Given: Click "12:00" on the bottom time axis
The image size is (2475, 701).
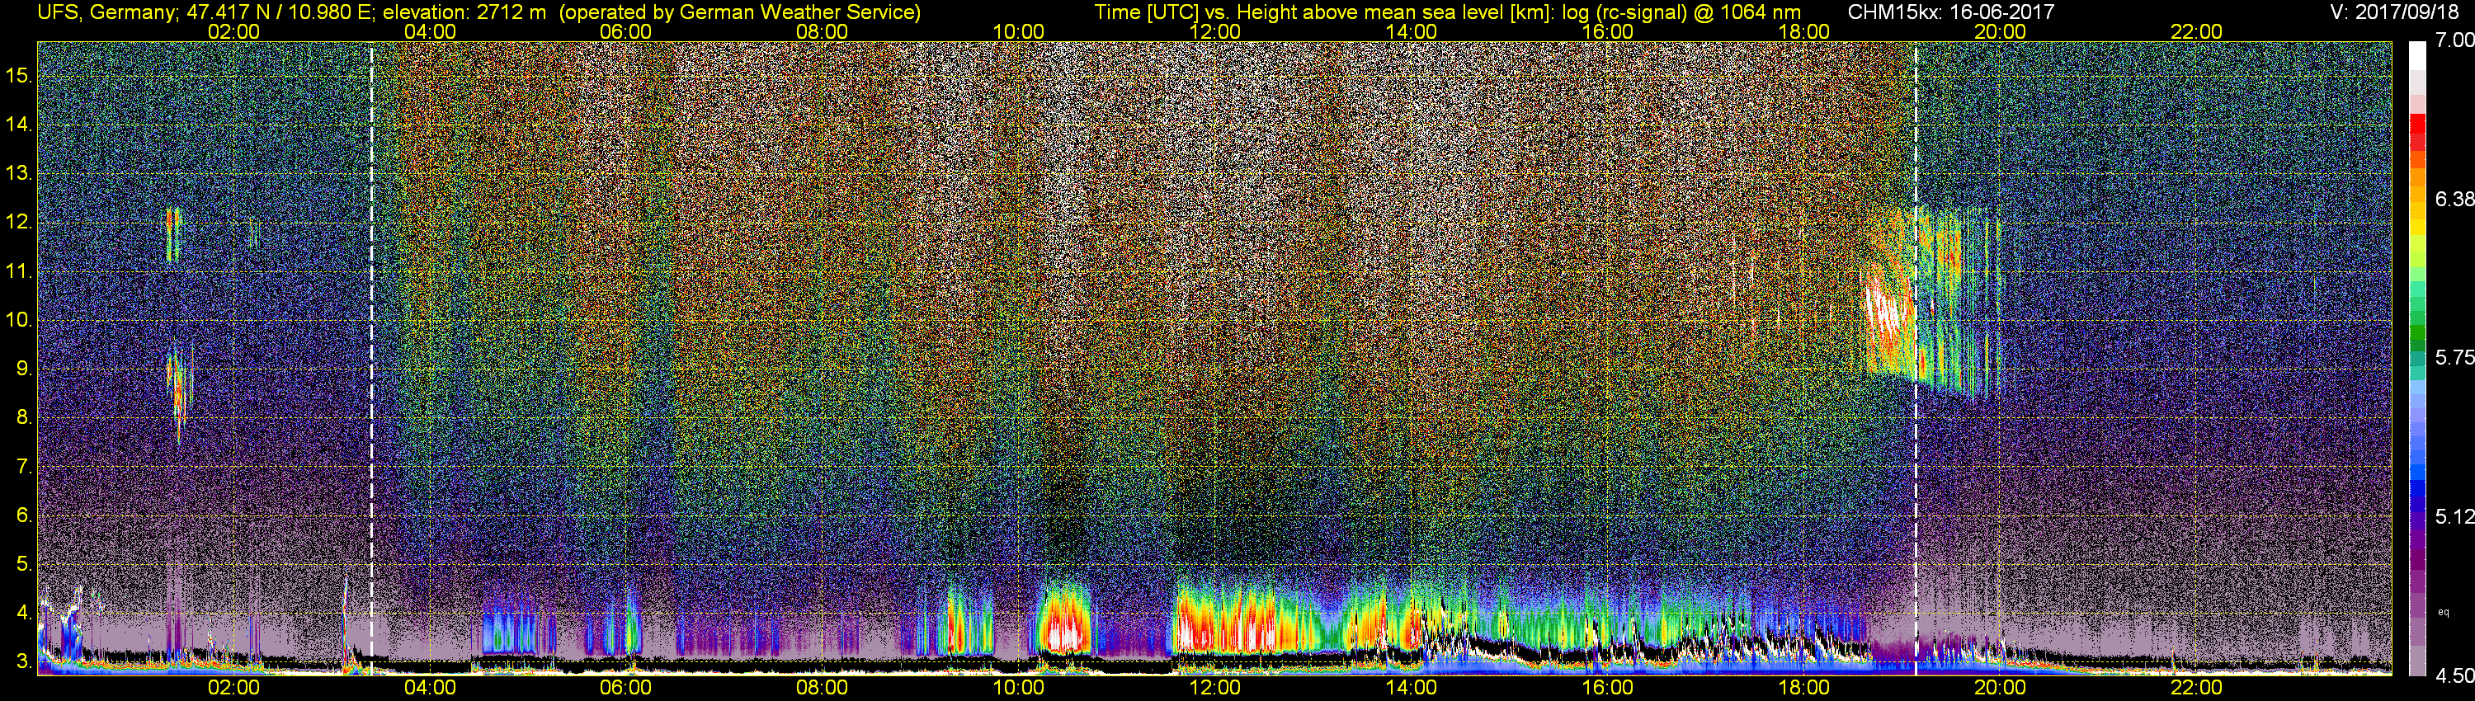Looking at the screenshot, I should (x=1215, y=688).
